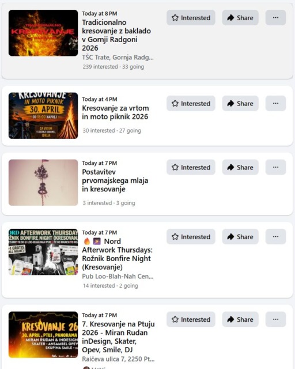Click star Interested on Kresovanje na Ptuju

pos(191,319)
